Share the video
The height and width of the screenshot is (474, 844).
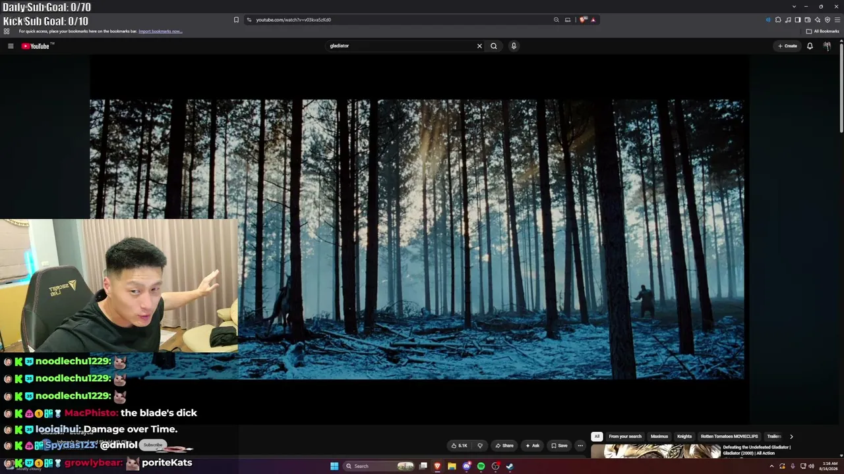(504, 446)
